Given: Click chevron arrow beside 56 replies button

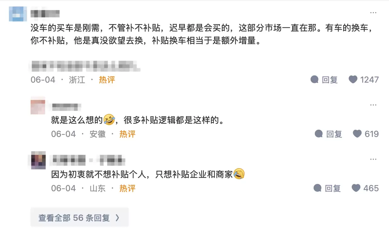Looking at the screenshot, I should pyautogui.click(x=118, y=218).
